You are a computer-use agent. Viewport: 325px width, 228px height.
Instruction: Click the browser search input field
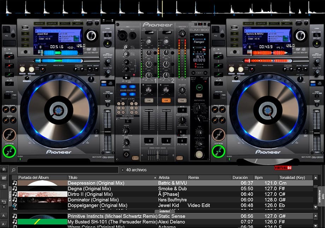(68, 170)
